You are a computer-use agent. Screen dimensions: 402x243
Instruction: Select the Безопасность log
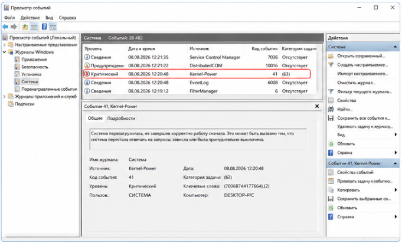35,67
